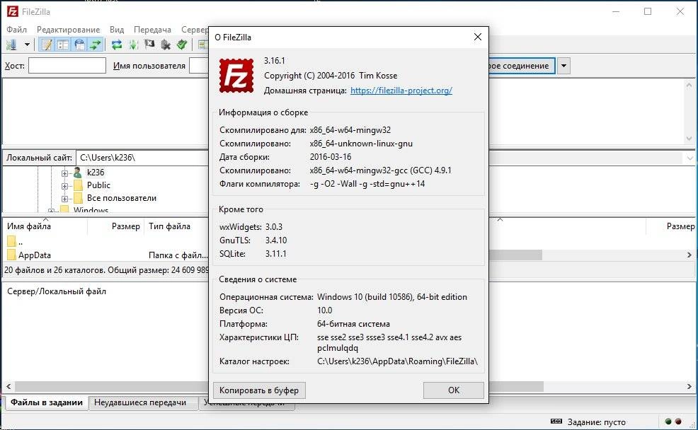Click the Локальный сайт path field
Screen dimensions: 698x430
point(142,158)
